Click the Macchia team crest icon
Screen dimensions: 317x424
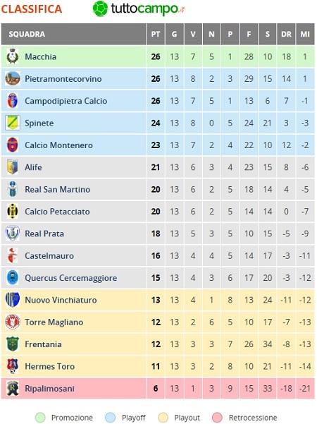[x=13, y=56]
